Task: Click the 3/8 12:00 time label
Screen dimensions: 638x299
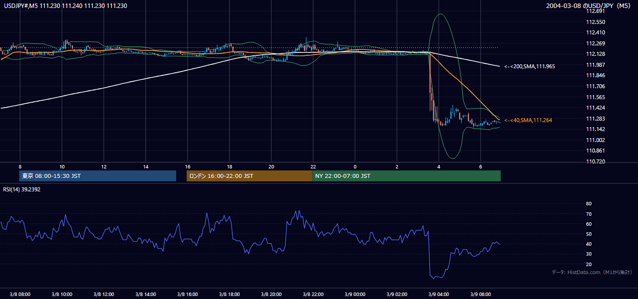Action: coord(104,295)
